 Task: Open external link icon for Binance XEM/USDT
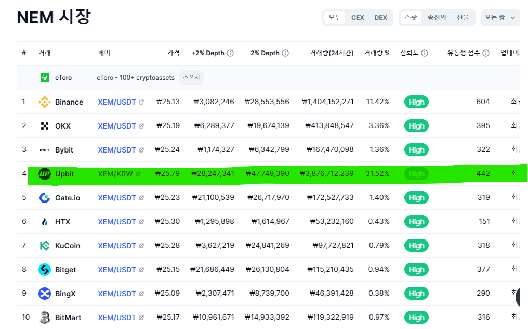[141, 102]
